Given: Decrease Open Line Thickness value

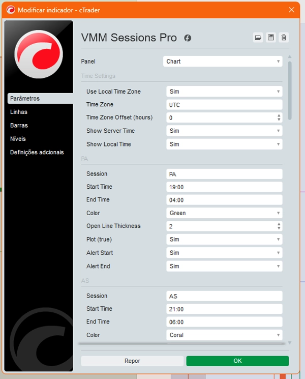Looking at the screenshot, I should [279, 228].
